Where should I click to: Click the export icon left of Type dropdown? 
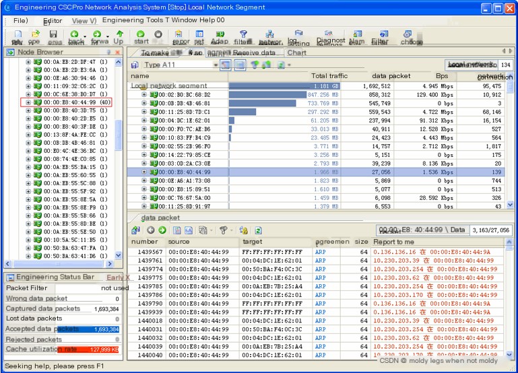(135, 65)
